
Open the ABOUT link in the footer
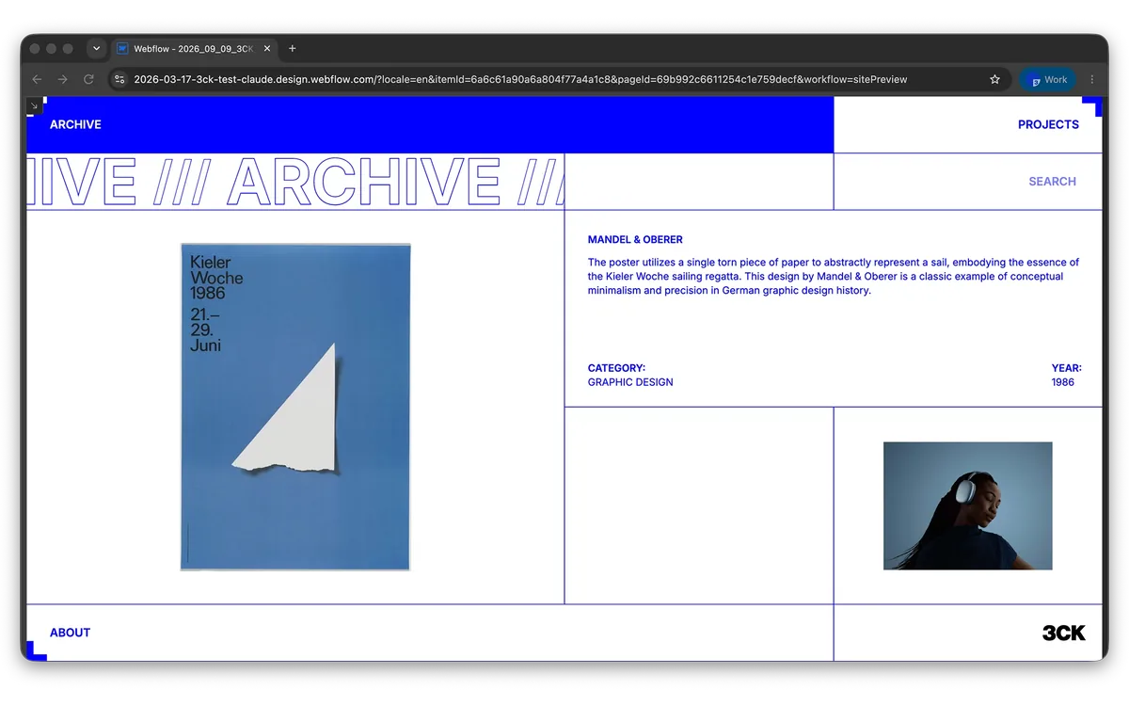[70, 634]
